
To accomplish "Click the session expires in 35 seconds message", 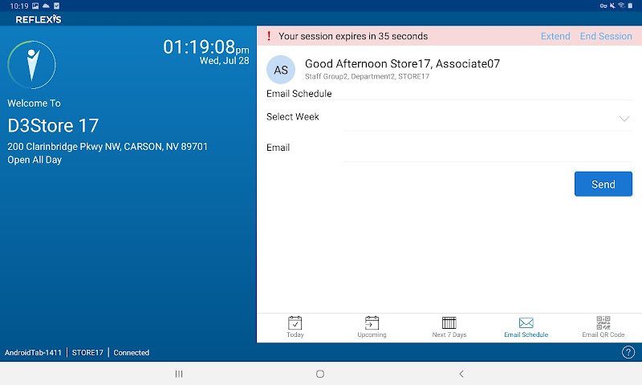I will pyautogui.click(x=353, y=36).
